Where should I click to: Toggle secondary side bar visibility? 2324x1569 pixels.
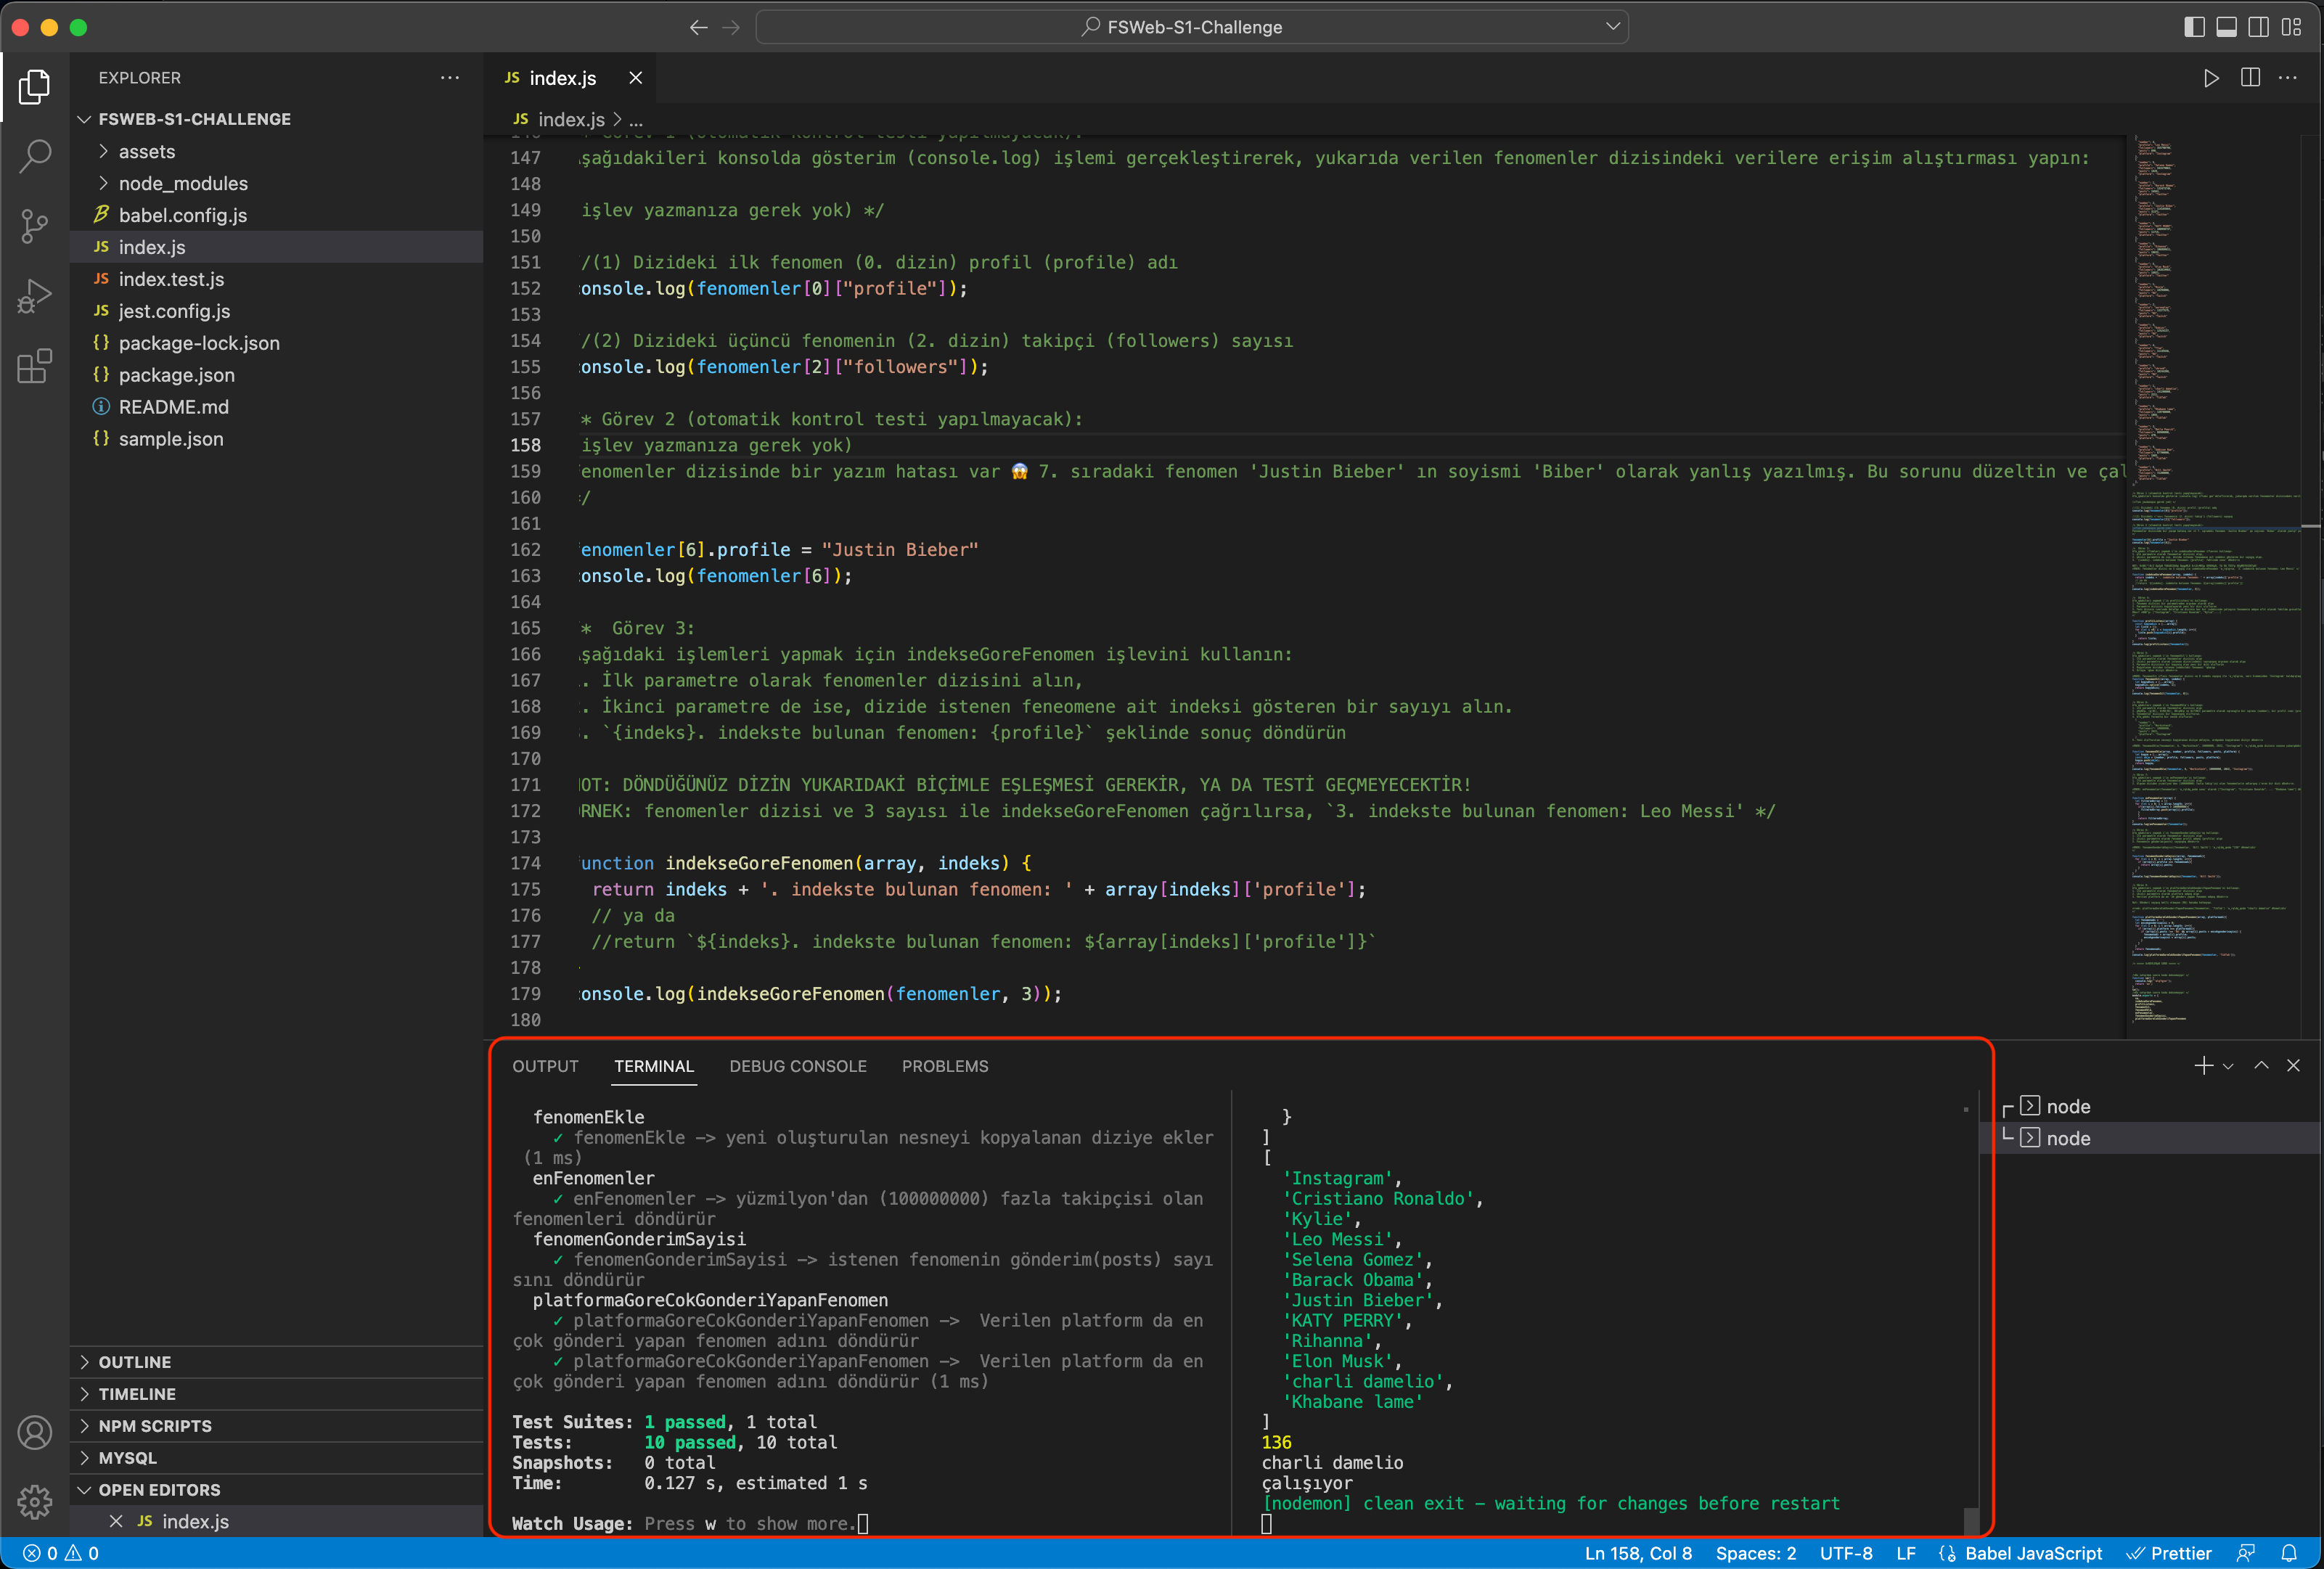tap(2258, 27)
